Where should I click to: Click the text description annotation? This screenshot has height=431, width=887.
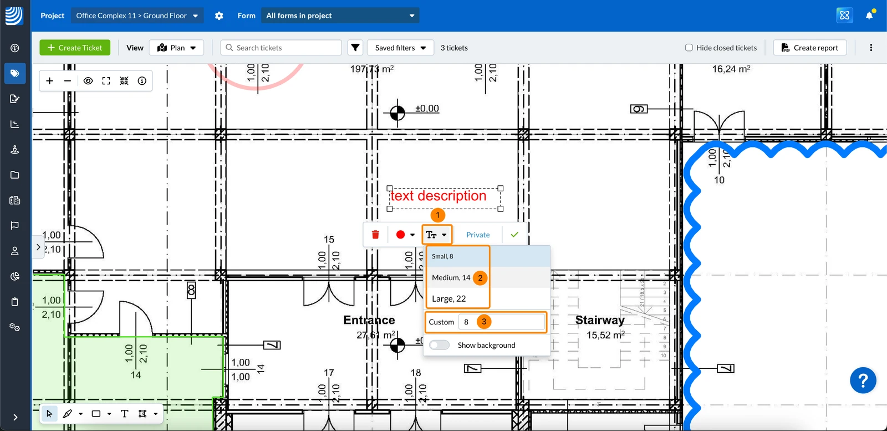pos(439,196)
